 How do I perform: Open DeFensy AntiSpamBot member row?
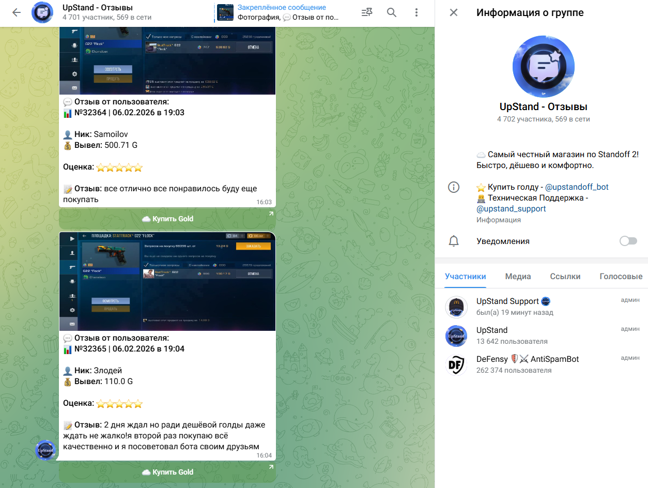[542, 364]
